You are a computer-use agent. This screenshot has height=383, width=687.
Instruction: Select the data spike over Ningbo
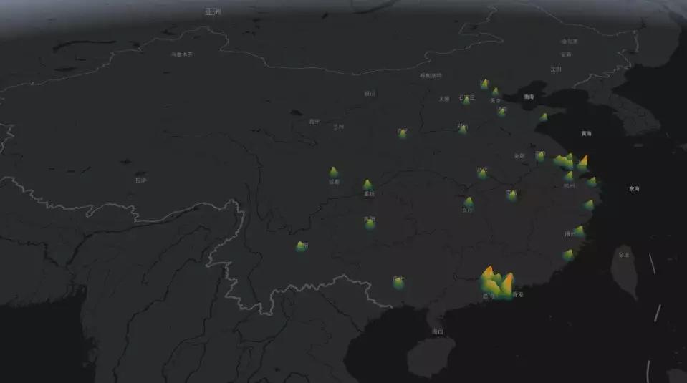point(592,182)
